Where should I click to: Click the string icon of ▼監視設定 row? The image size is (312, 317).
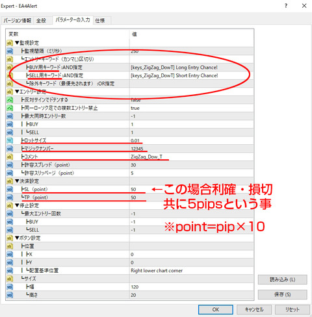[10, 43]
